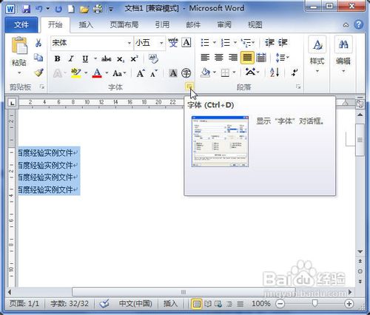
Task: Apply strikethrough abc formatting
Action: tap(107, 59)
